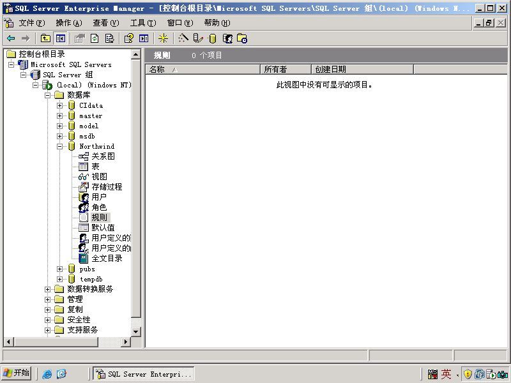This screenshot has width=511, height=383.
Task: Click the Refresh toolbar icon
Action: pyautogui.click(x=95, y=38)
